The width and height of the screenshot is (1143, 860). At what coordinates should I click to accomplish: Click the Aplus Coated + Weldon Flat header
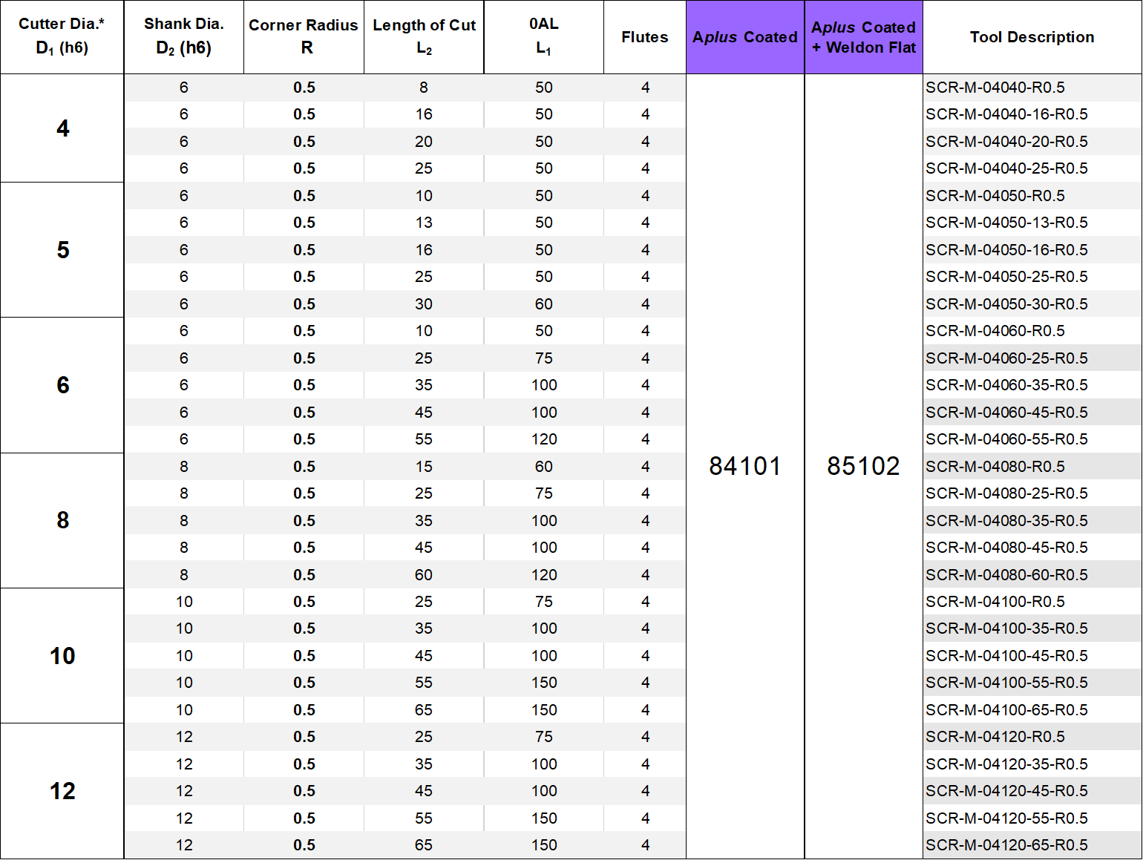click(x=863, y=37)
